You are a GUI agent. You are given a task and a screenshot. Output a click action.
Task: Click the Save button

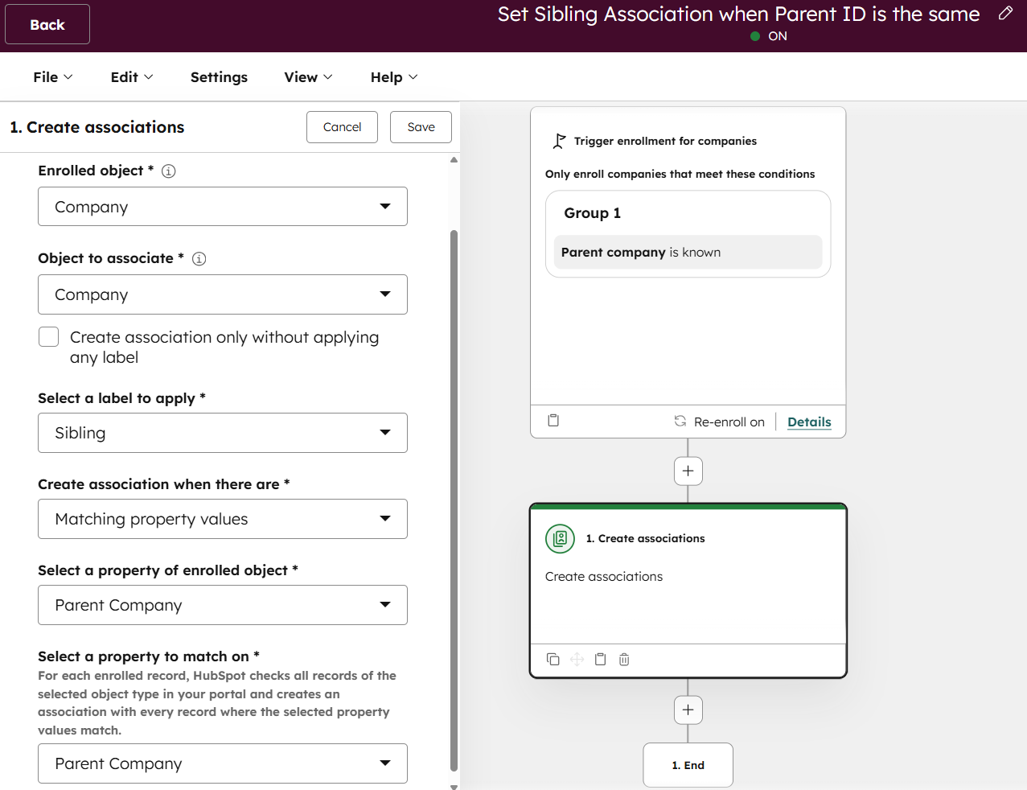pos(421,127)
